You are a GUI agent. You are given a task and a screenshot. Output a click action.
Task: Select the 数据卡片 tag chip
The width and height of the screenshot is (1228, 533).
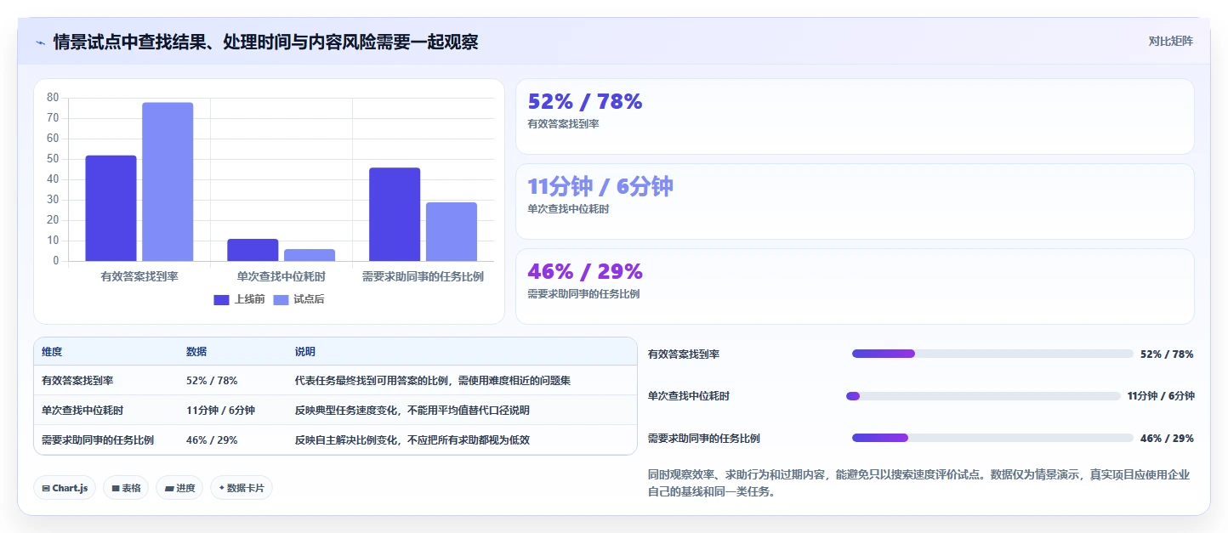coord(242,488)
